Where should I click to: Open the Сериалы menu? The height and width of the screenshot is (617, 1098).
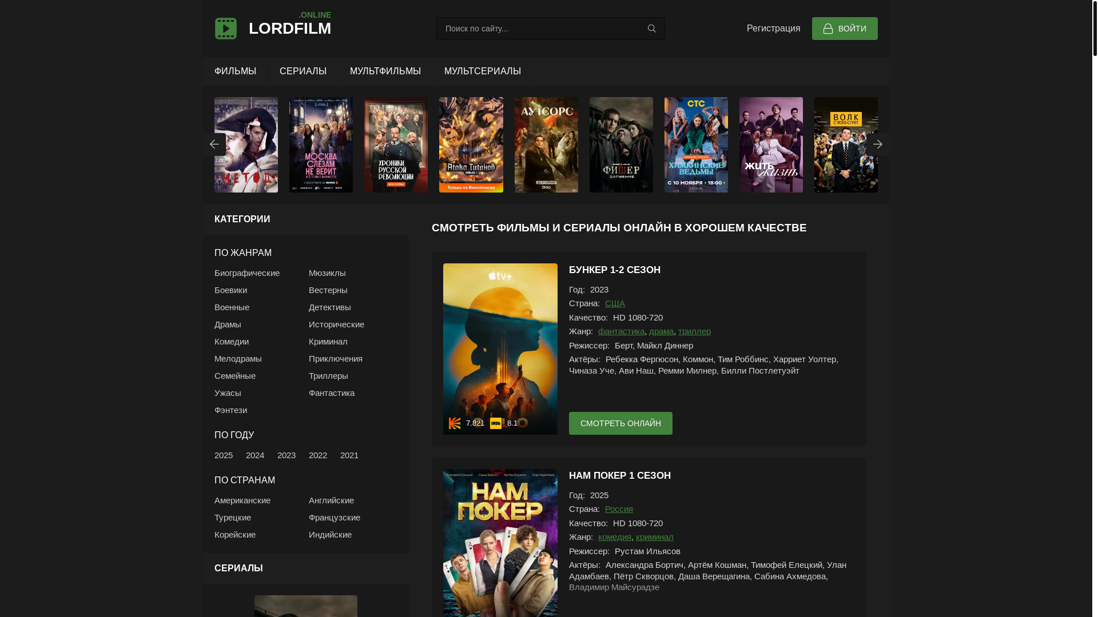click(303, 71)
